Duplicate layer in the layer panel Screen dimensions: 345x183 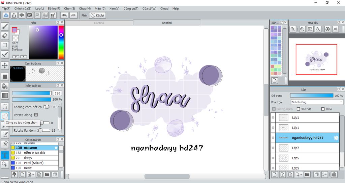(x=317, y=175)
